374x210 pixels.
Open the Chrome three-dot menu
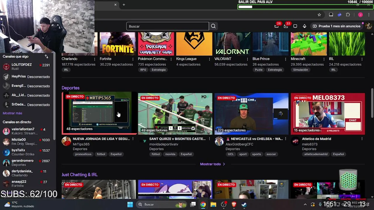click(369, 15)
